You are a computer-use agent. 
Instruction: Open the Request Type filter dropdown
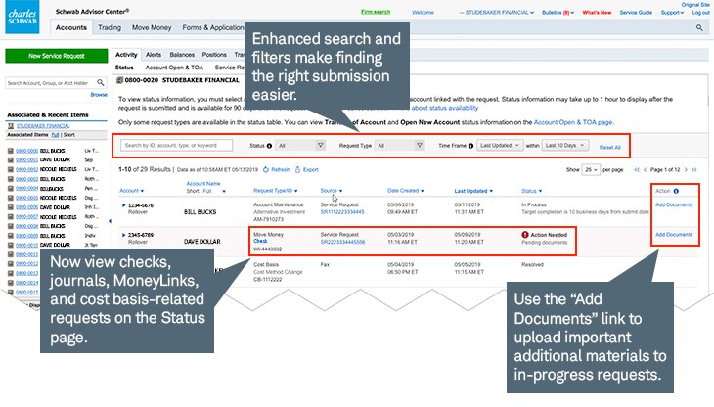[399, 146]
